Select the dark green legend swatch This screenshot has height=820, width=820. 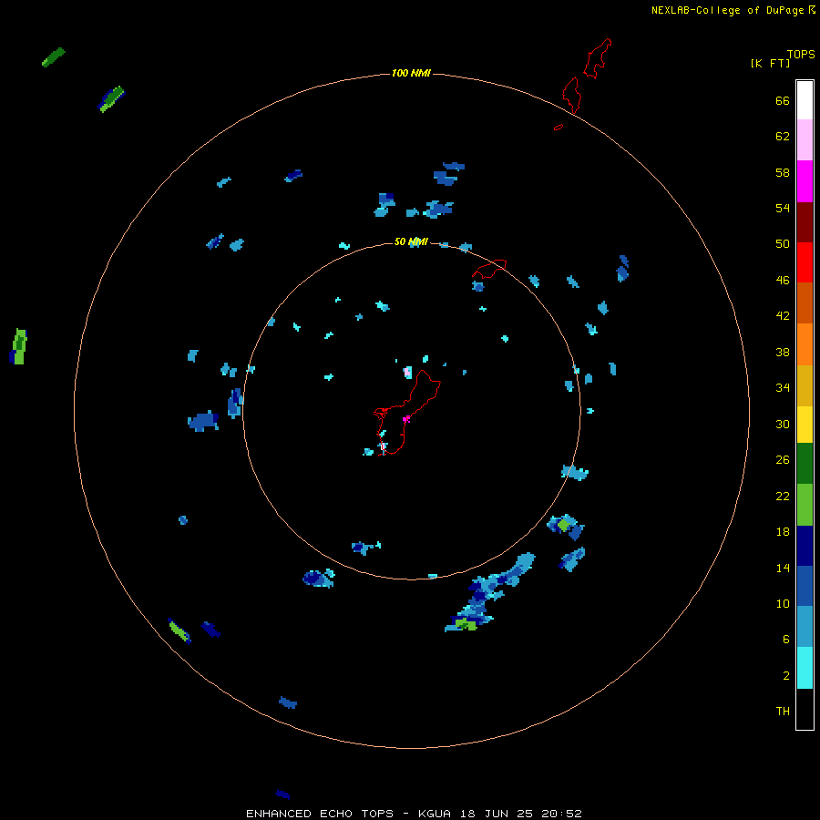coord(805,464)
